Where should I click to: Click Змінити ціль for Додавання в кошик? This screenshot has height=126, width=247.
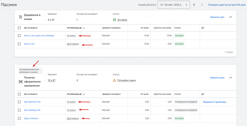[217, 17]
